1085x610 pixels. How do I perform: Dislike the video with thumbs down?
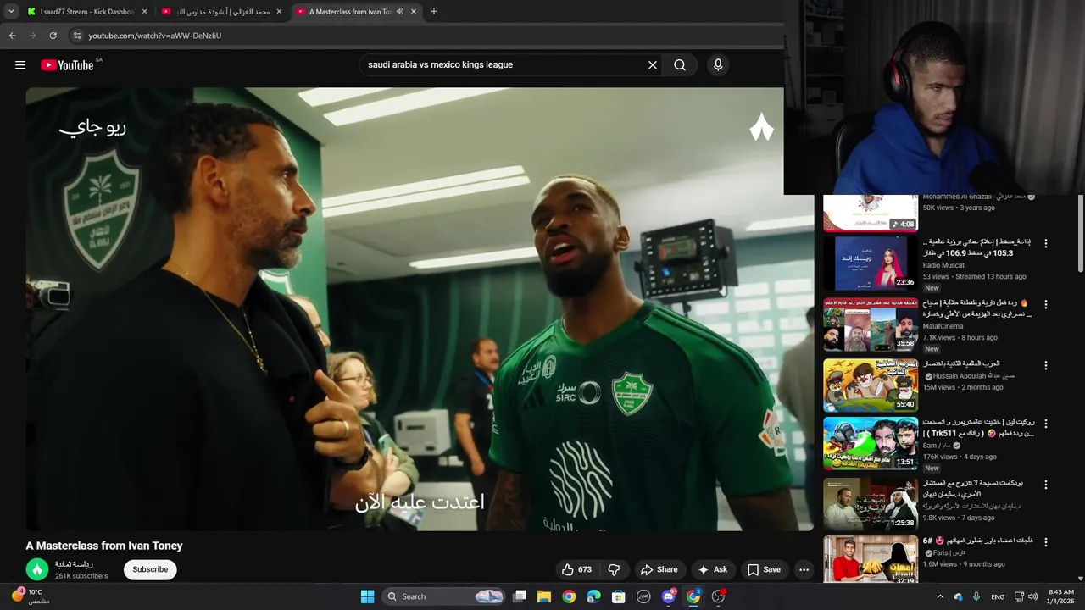615,569
